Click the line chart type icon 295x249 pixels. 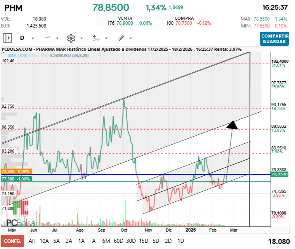pyautogui.click(x=47, y=38)
